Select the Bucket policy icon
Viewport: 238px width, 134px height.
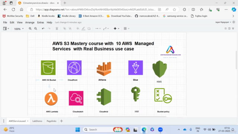coord(163,96)
